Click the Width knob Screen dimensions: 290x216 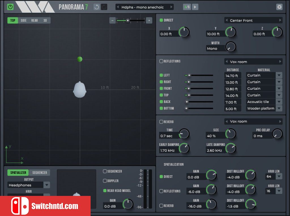click(231, 47)
